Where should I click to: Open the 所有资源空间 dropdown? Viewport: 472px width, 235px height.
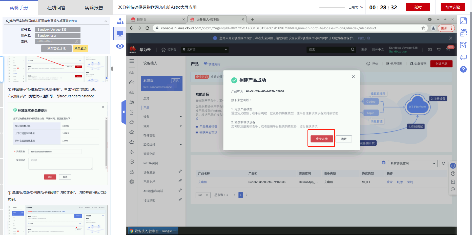point(413,163)
